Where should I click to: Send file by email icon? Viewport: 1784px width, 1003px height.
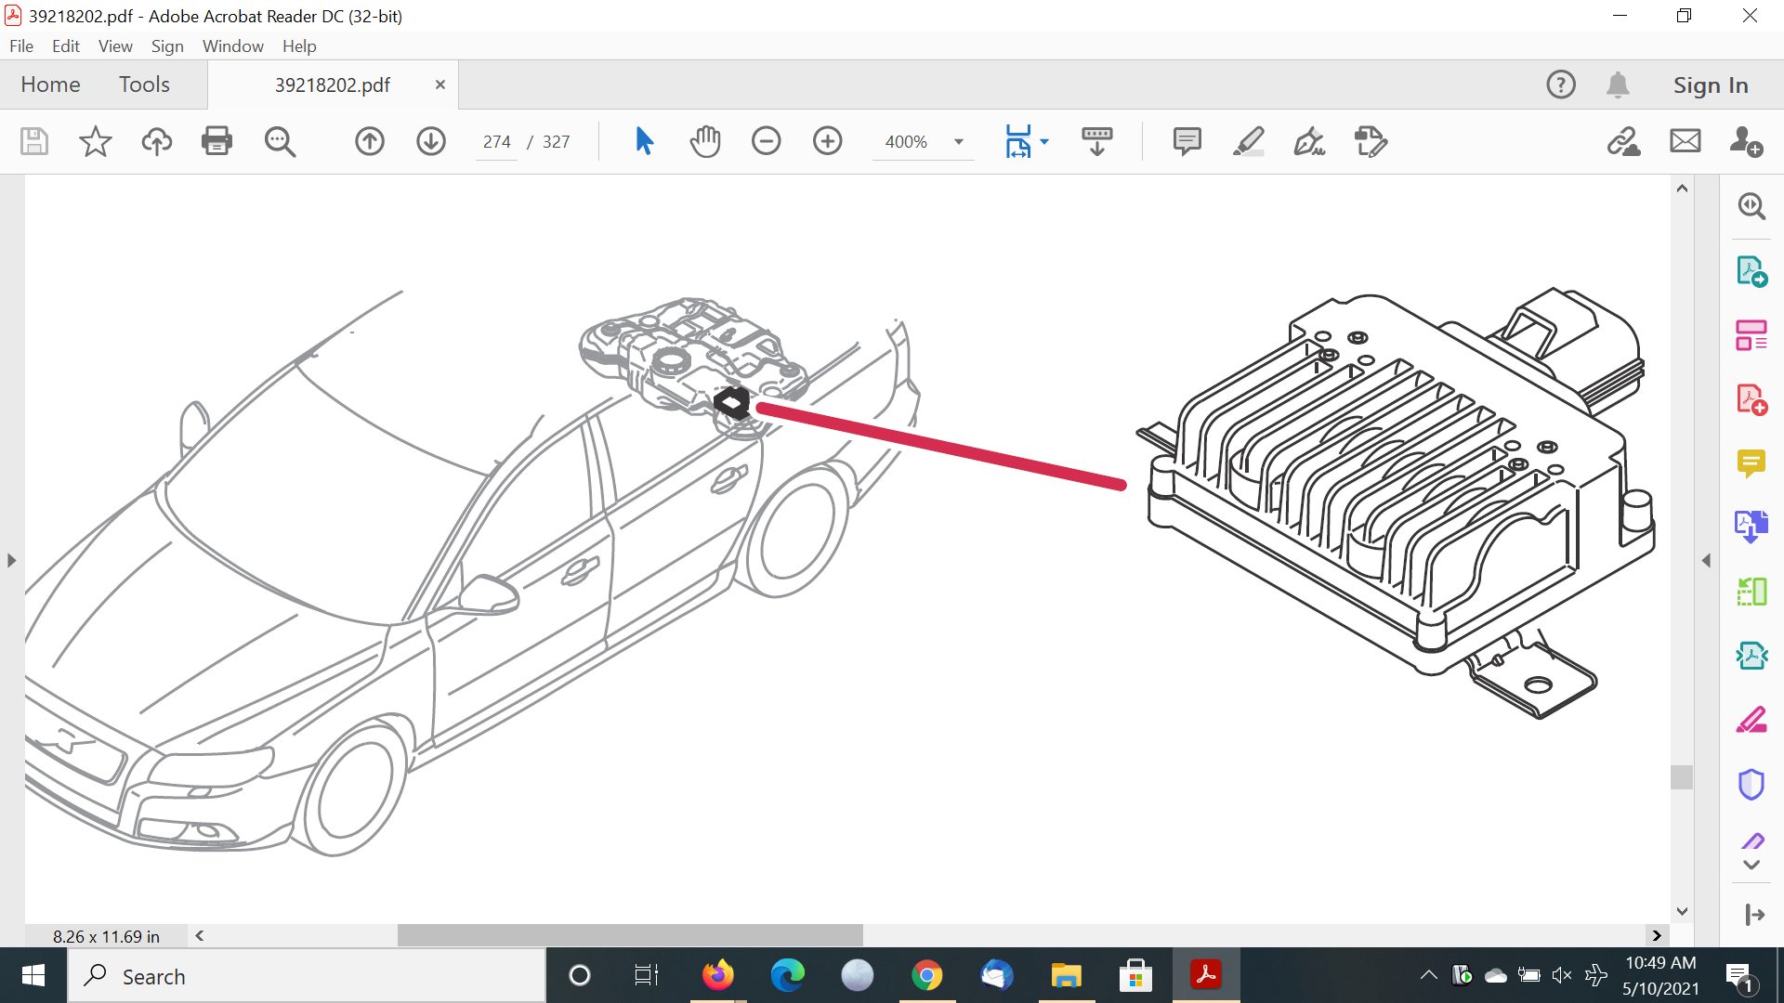pos(1685,141)
